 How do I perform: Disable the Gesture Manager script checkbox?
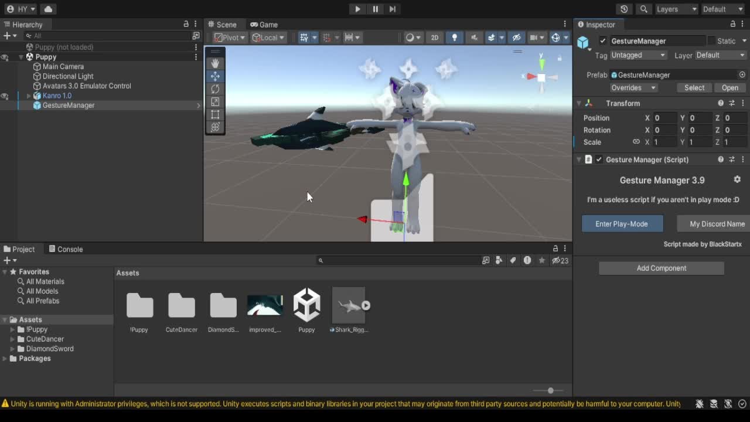(x=599, y=159)
